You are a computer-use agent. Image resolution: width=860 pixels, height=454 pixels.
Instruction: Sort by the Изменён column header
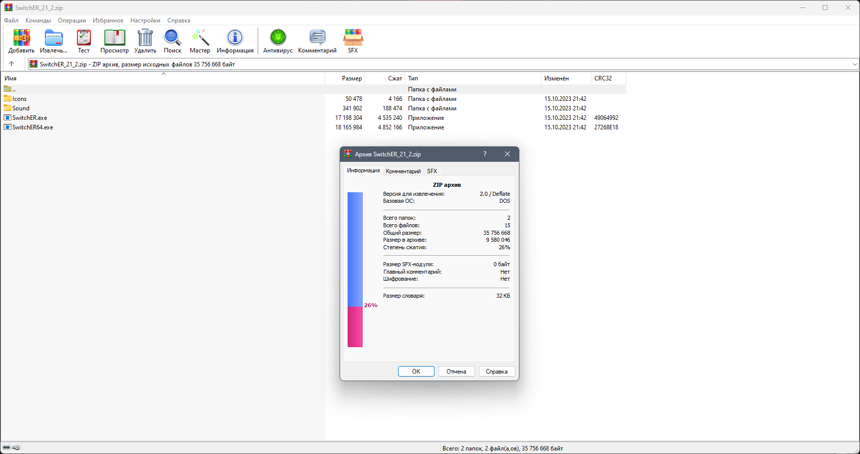[x=566, y=78]
